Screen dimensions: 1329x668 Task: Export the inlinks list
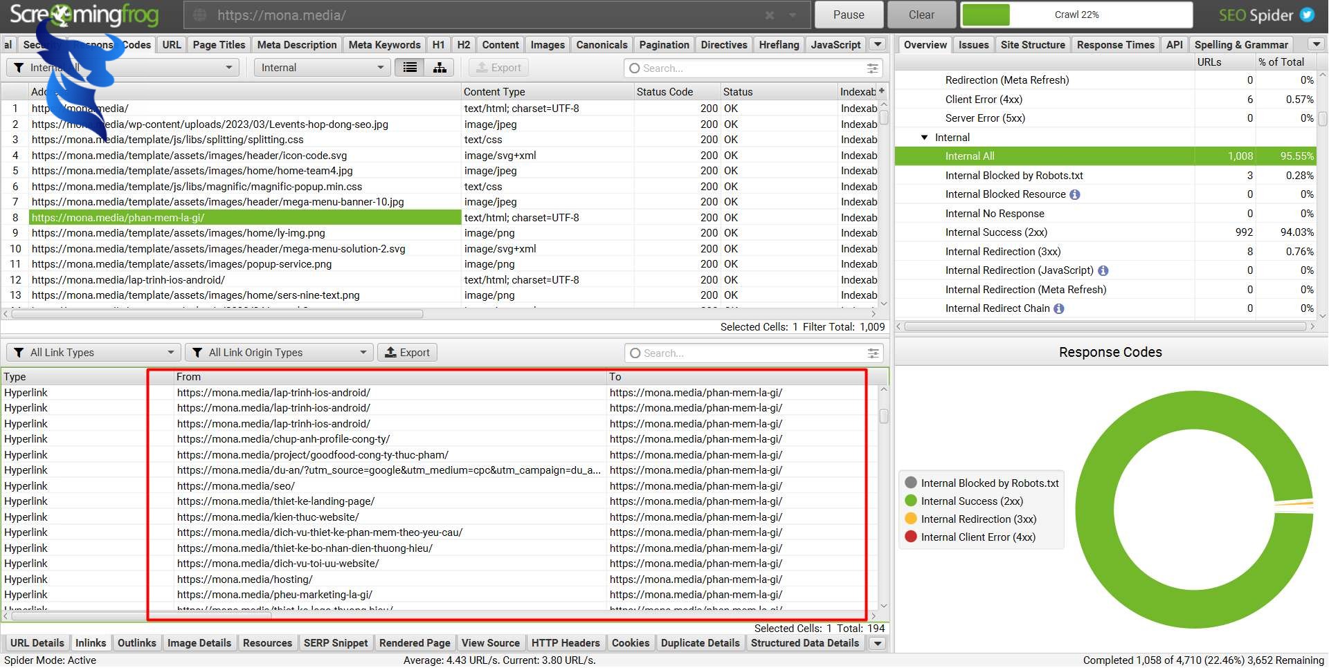[407, 353]
